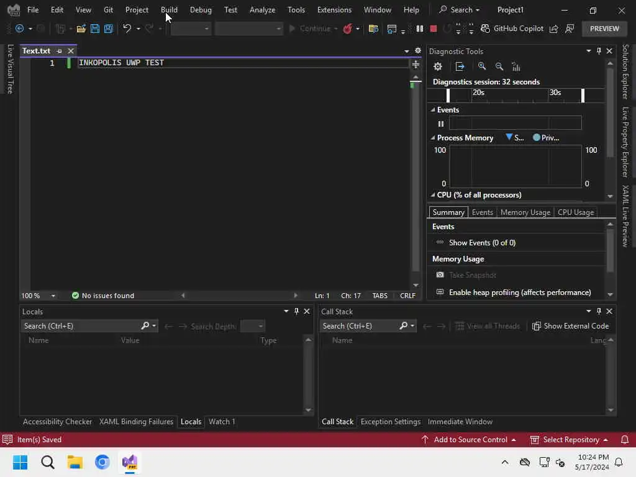Image resolution: width=636 pixels, height=477 pixels.
Task: Click the Save icon in toolbar
Action: [x=95, y=29]
